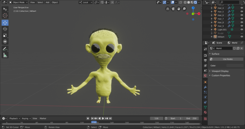Activate the Rotate tool

pyautogui.click(x=5, y=29)
